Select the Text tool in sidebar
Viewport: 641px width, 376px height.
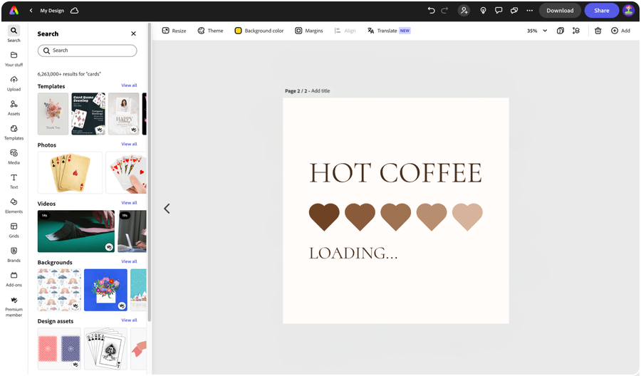click(x=14, y=181)
